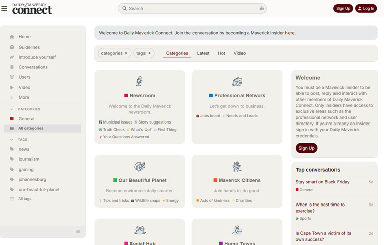Click the Sports badge under exercise topic

pyautogui.click(x=303, y=218)
